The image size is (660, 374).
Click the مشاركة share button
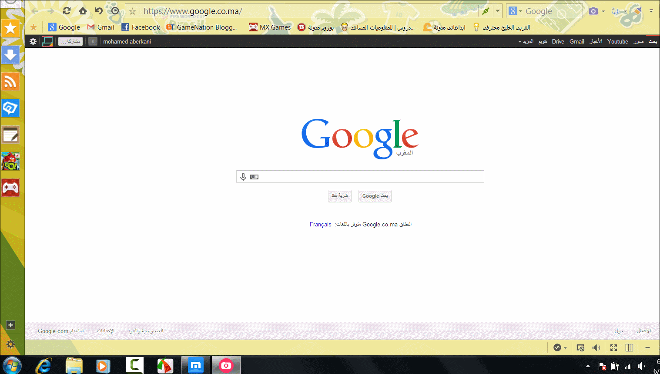coord(70,41)
